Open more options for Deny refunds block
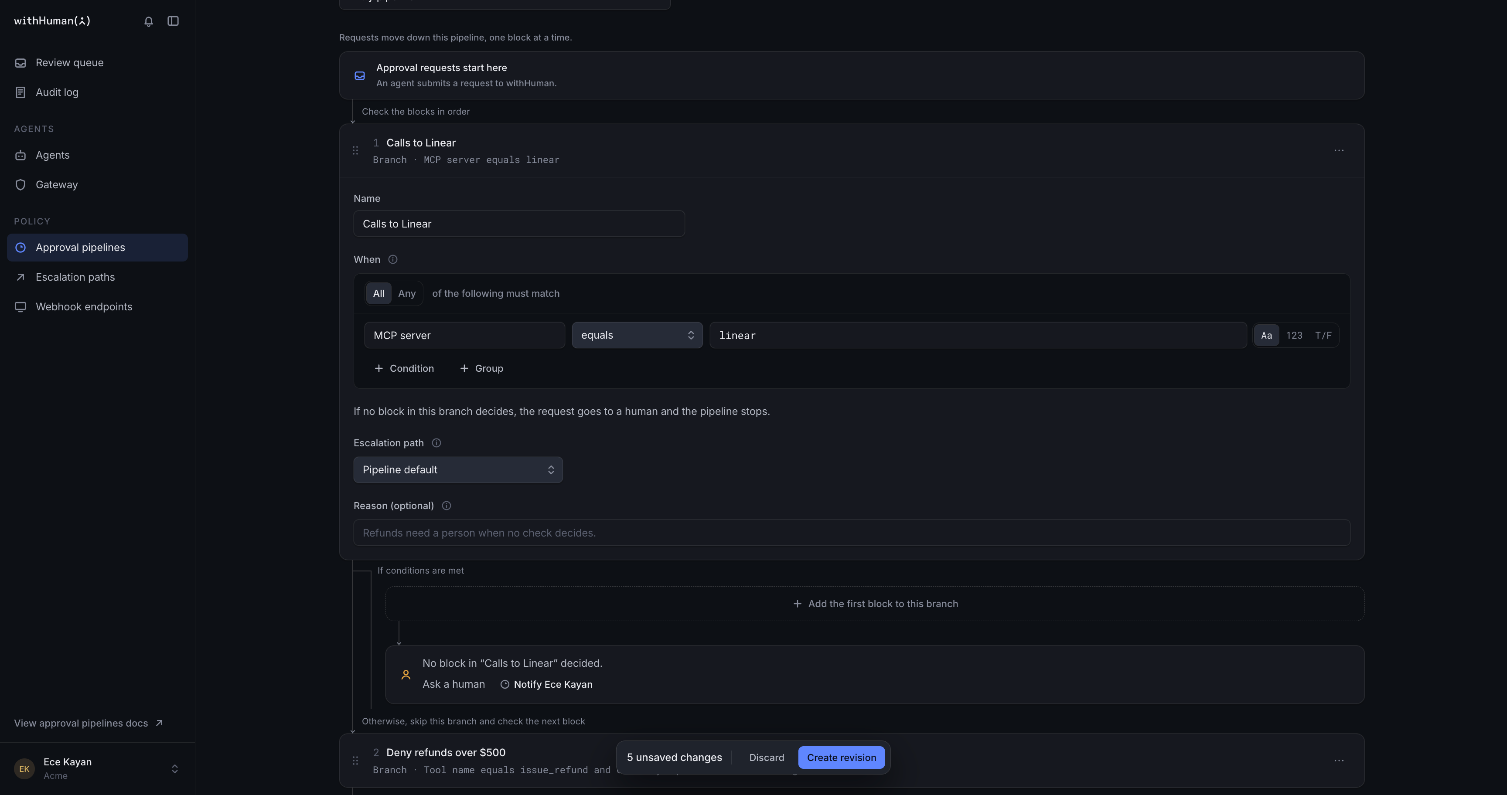The image size is (1507, 795). tap(1339, 761)
